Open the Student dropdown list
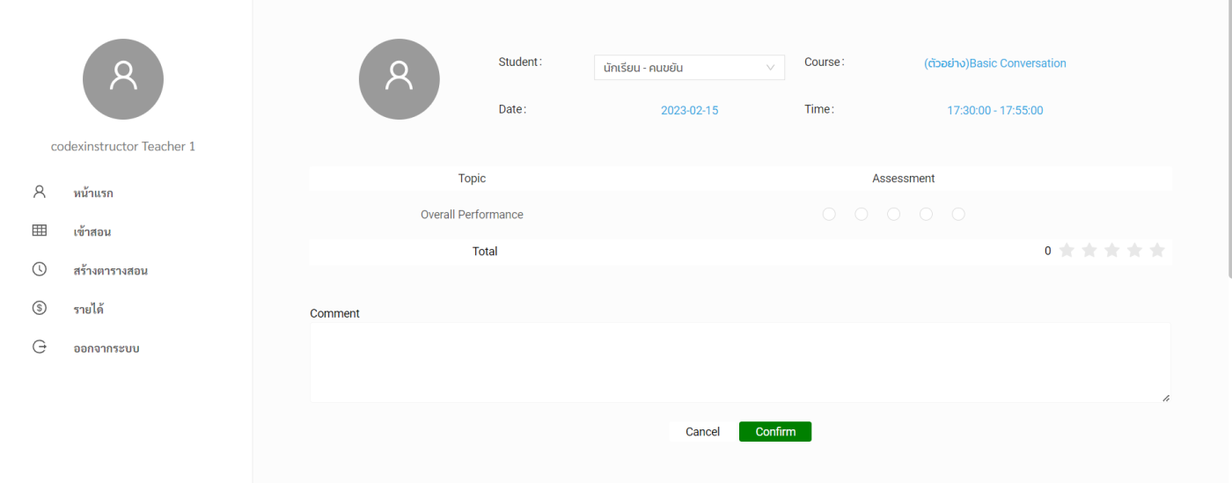 click(x=679, y=68)
